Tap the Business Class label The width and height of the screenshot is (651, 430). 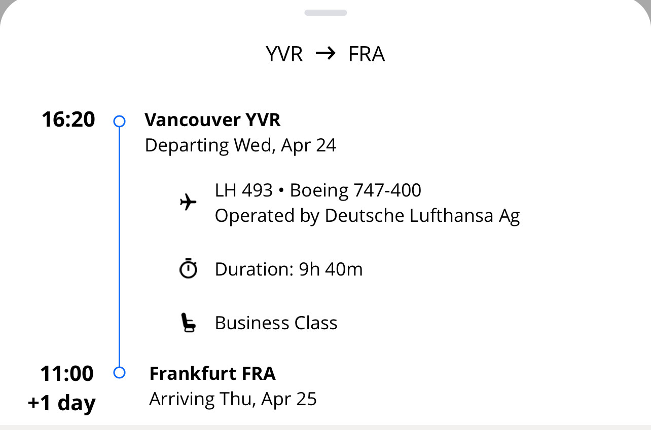[x=276, y=323]
